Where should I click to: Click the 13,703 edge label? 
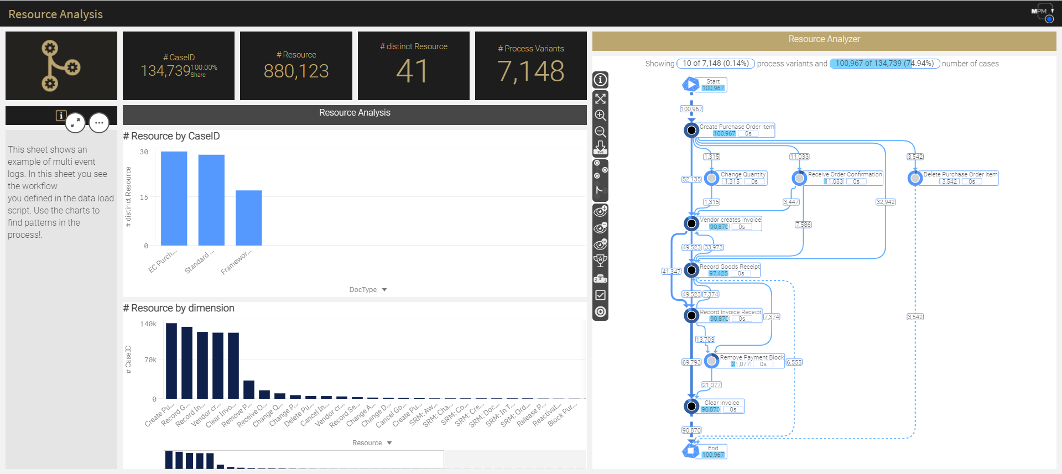coord(705,340)
